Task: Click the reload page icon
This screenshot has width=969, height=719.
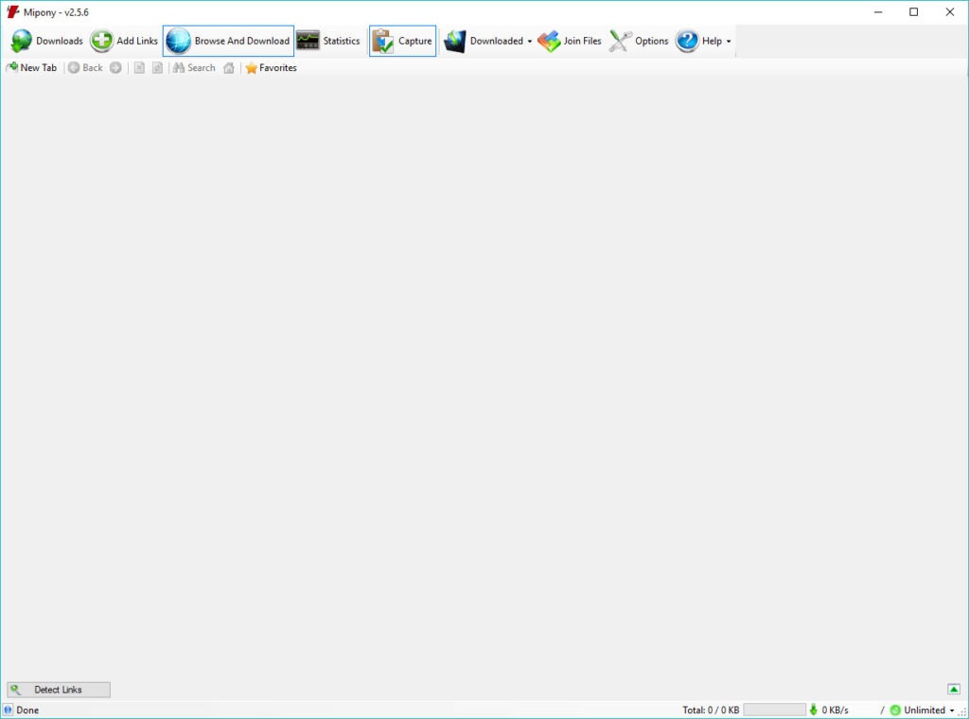Action: 158,68
